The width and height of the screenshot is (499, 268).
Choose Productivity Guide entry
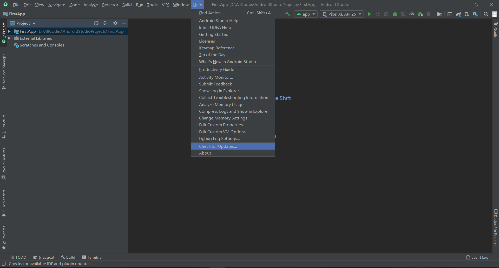233,70
